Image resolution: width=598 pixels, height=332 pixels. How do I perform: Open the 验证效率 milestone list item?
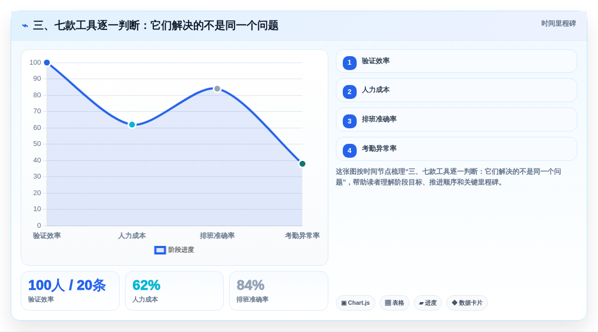(456, 61)
